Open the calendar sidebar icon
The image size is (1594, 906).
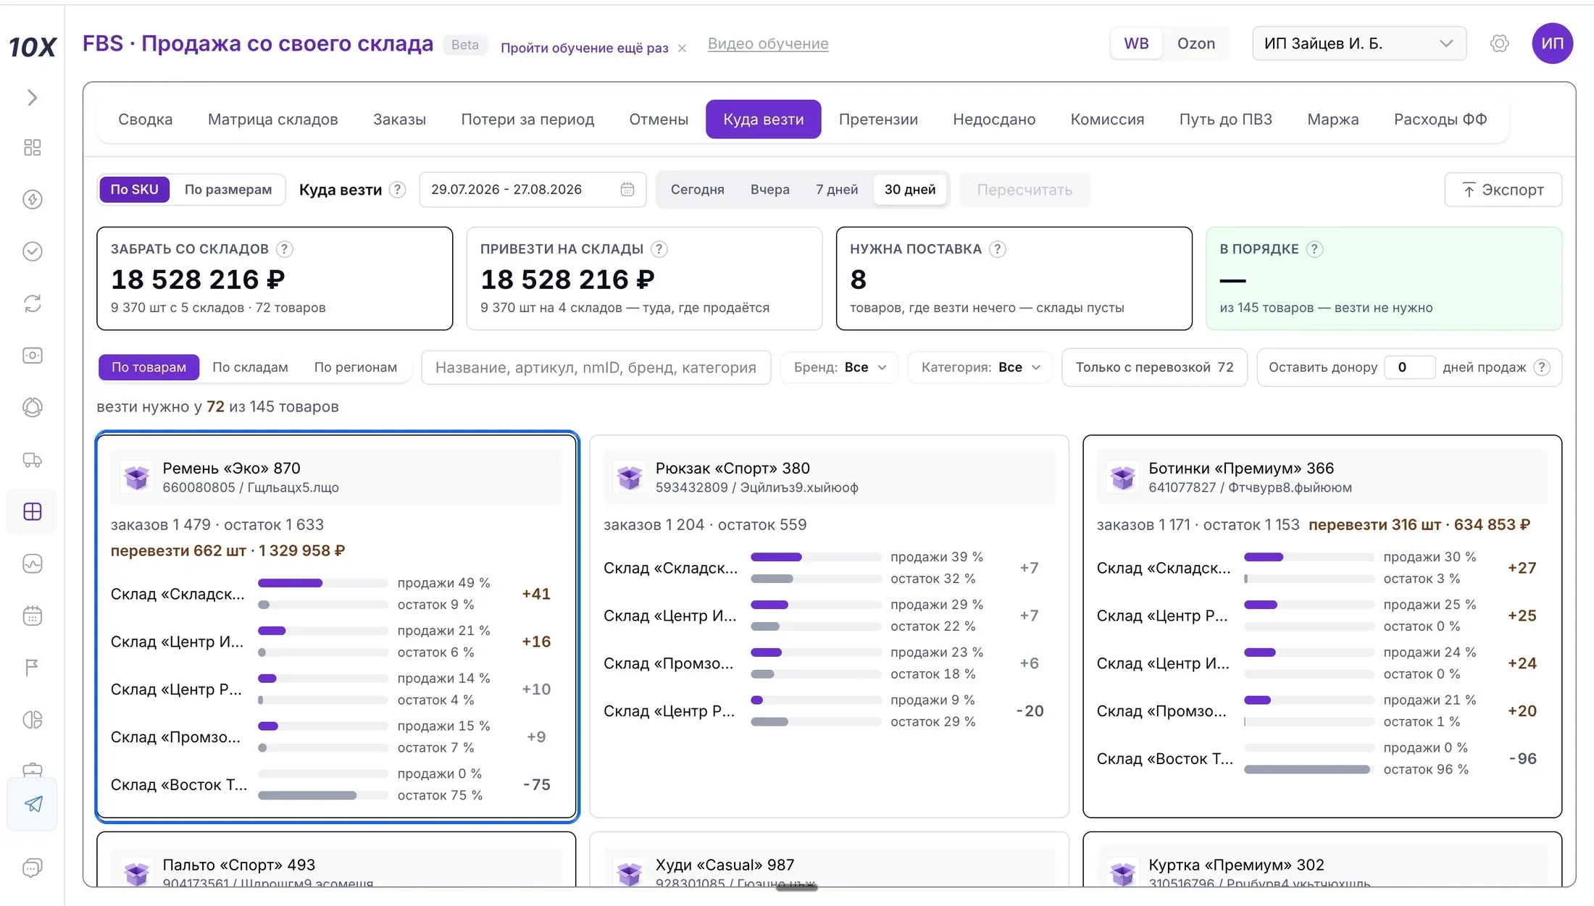[x=32, y=616]
